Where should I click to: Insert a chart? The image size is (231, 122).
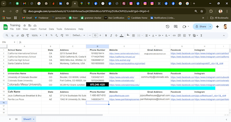(x=184, y=35)
